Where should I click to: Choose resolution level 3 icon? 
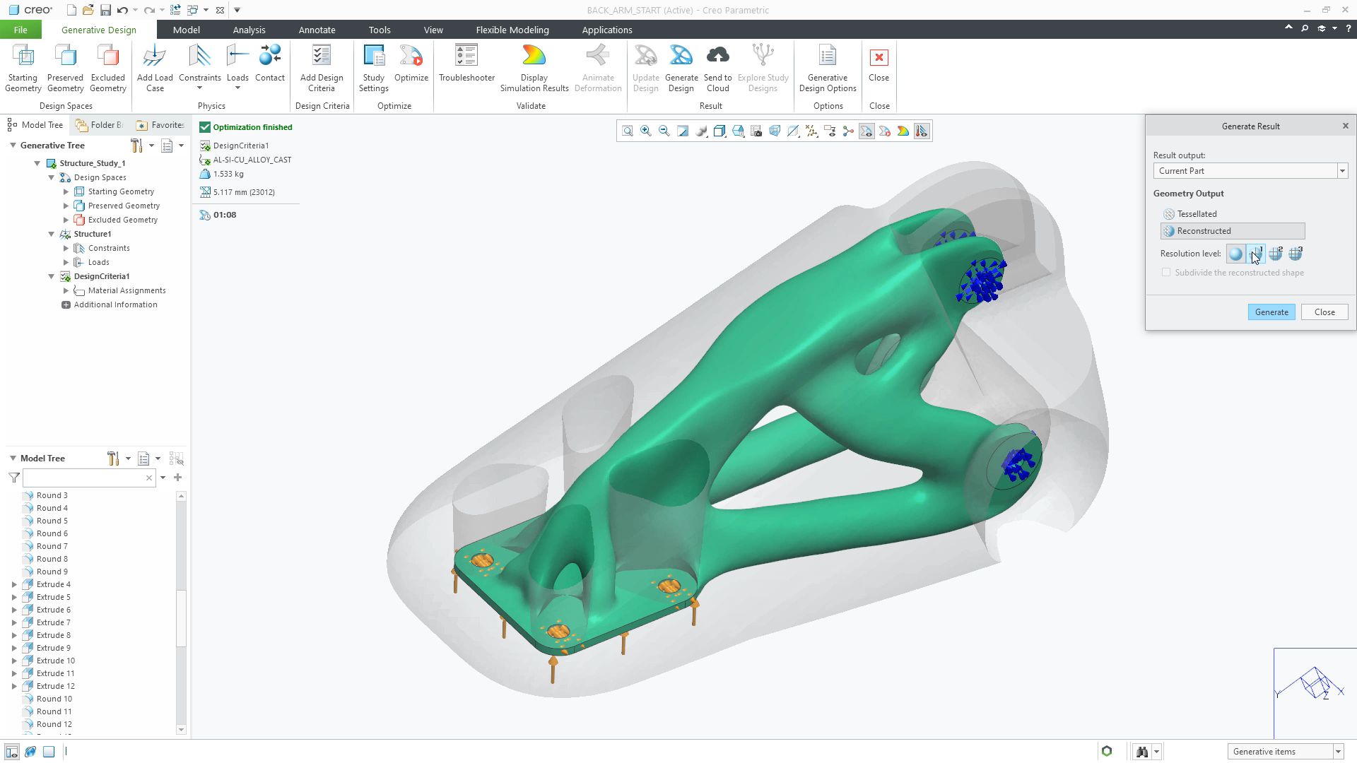(x=1296, y=254)
